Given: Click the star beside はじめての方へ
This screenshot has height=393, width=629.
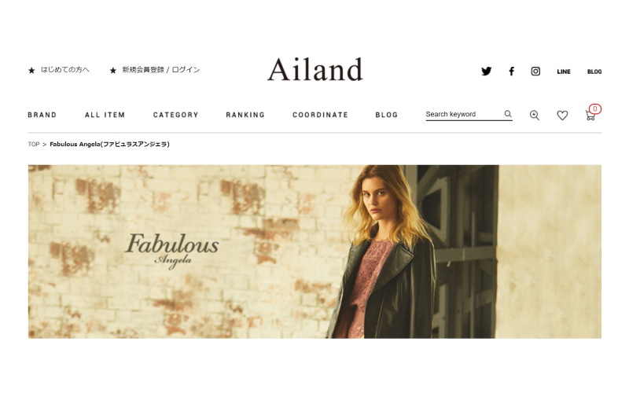Looking at the screenshot, I should point(31,71).
